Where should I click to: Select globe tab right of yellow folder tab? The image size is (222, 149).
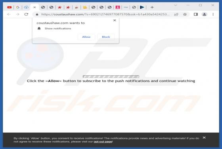click(x=93, y=7)
